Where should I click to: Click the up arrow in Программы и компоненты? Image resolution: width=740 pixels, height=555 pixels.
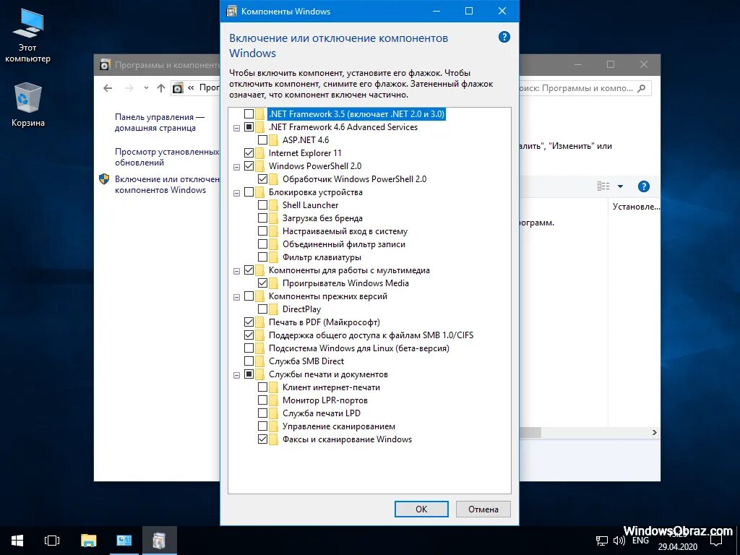161,87
